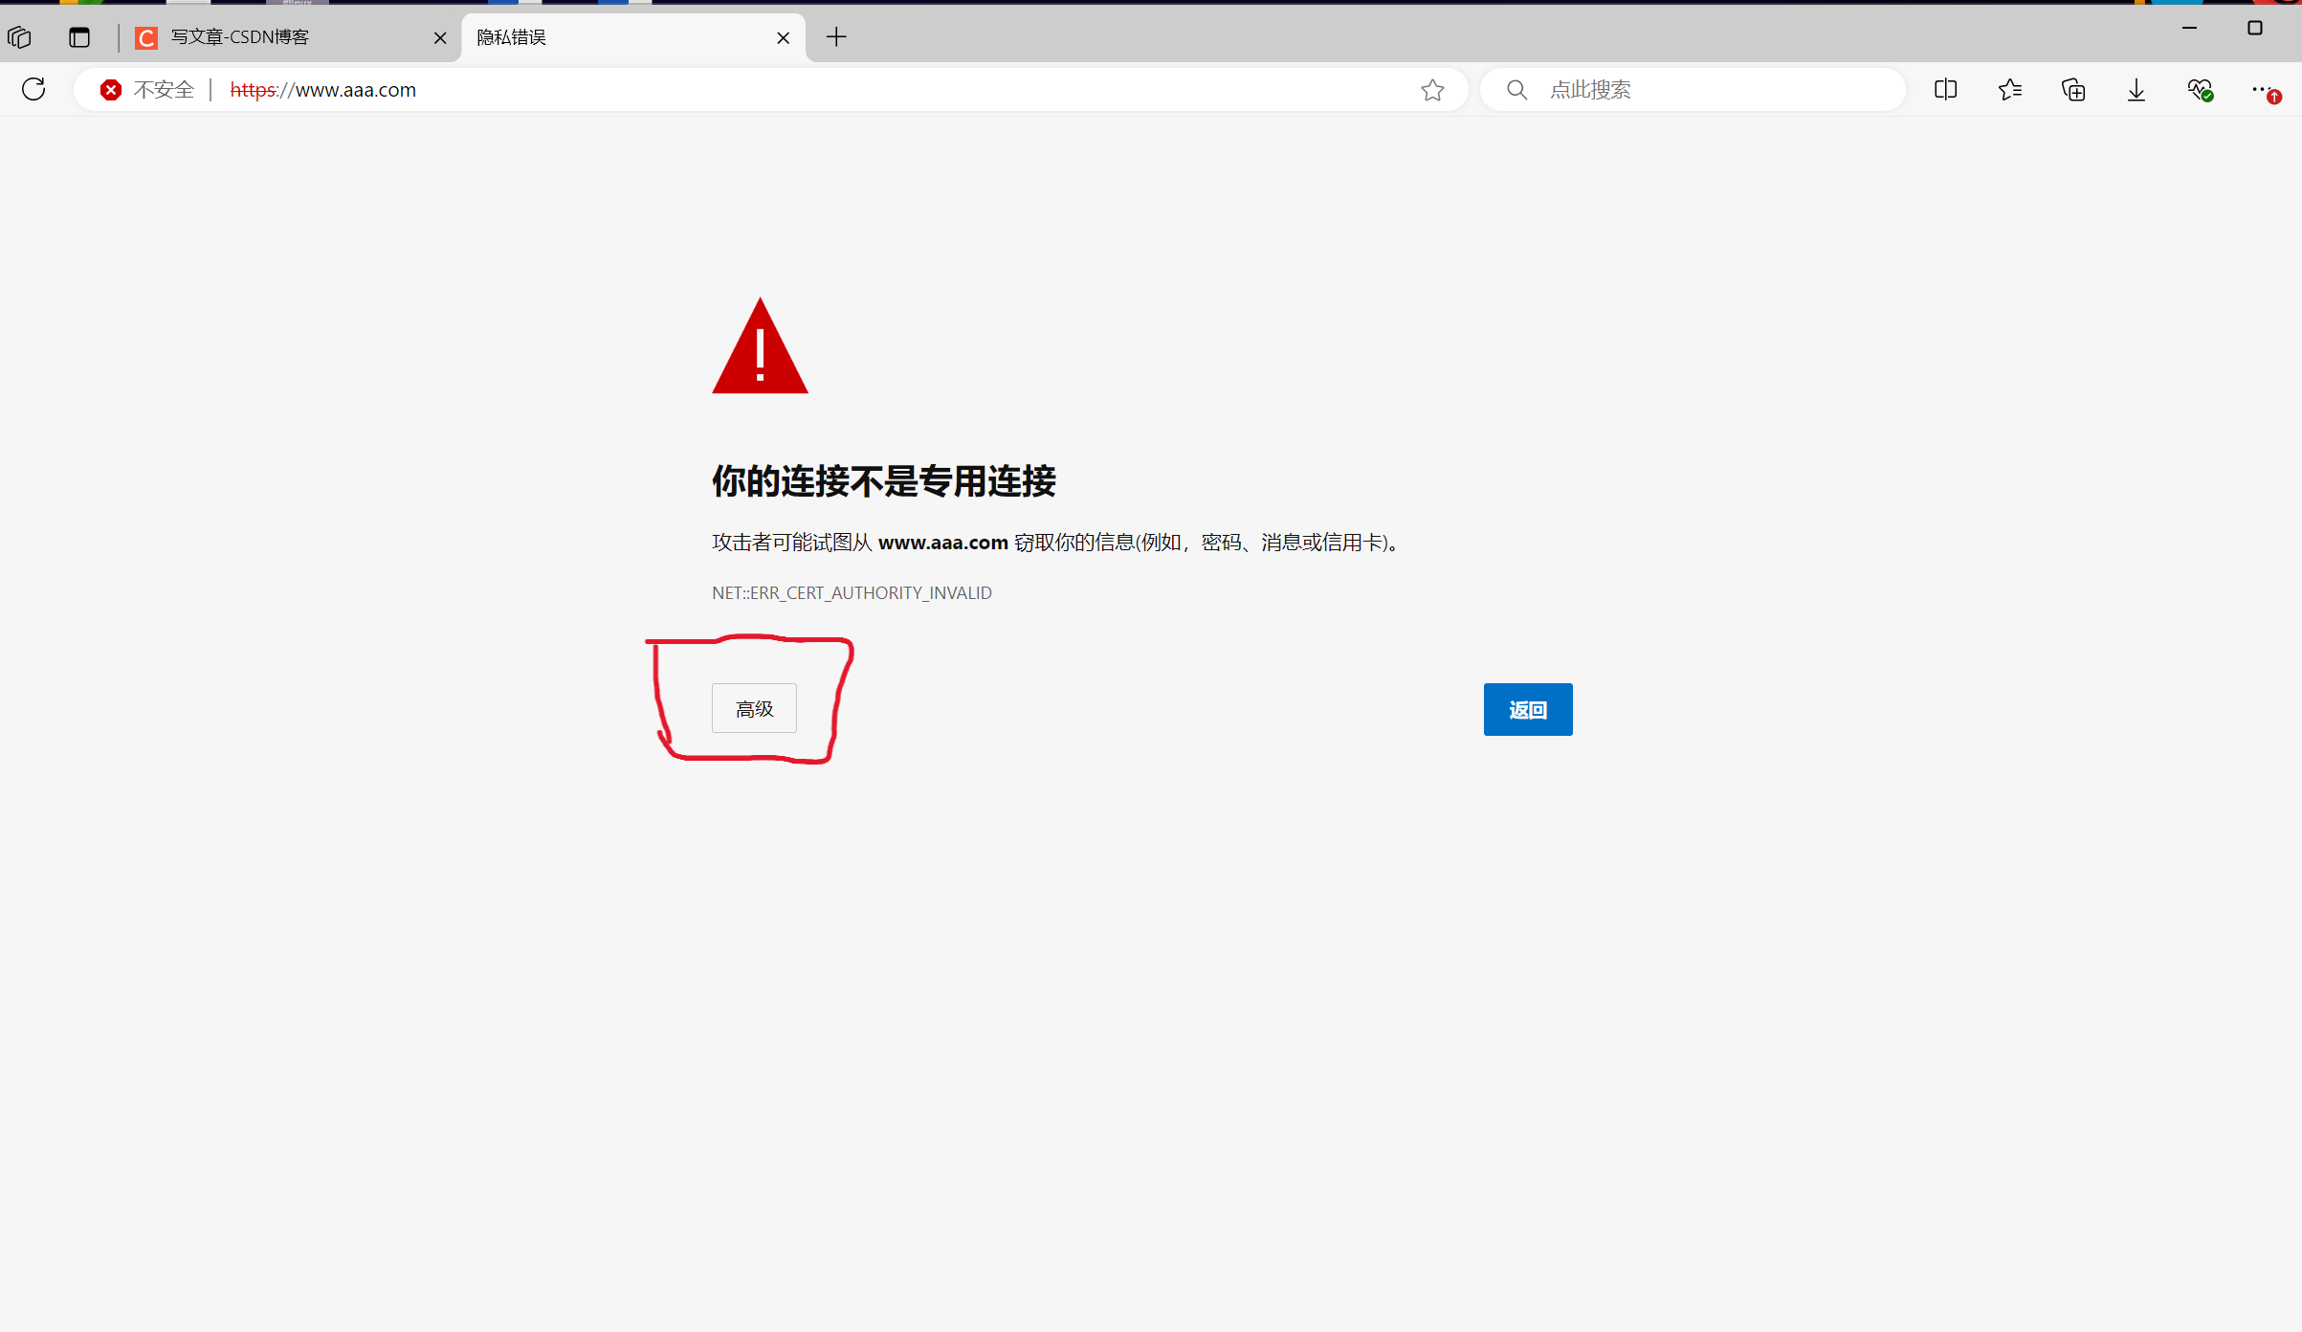Open the favorites list icon
This screenshot has width=2302, height=1332.
pos(2010,90)
